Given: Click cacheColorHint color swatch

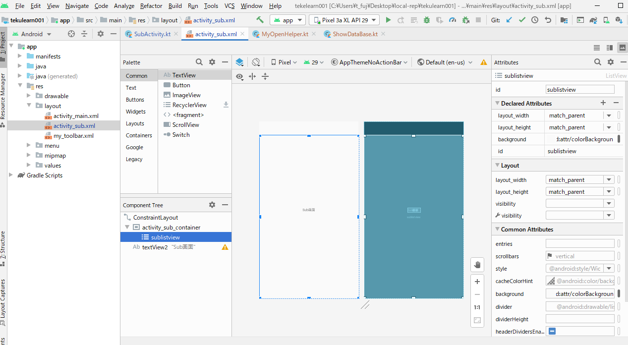Looking at the screenshot, I should point(551,281).
